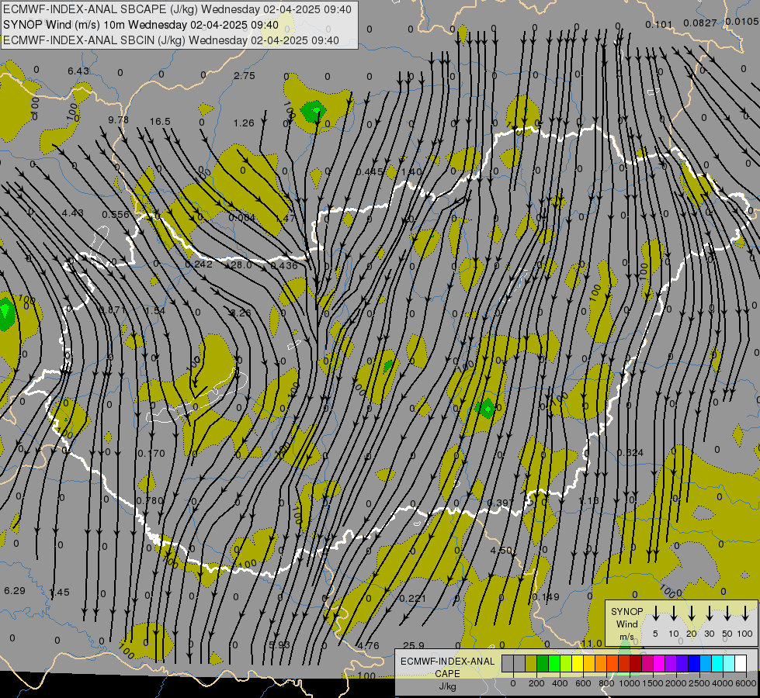The height and width of the screenshot is (698, 760).
Task: Choose the dark red swatch right of 1000 tick
Action: (x=636, y=664)
